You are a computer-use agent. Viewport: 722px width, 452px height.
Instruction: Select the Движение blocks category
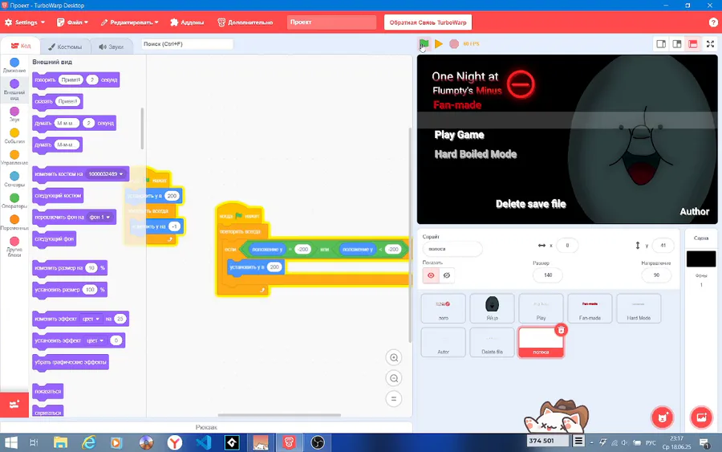click(14, 65)
